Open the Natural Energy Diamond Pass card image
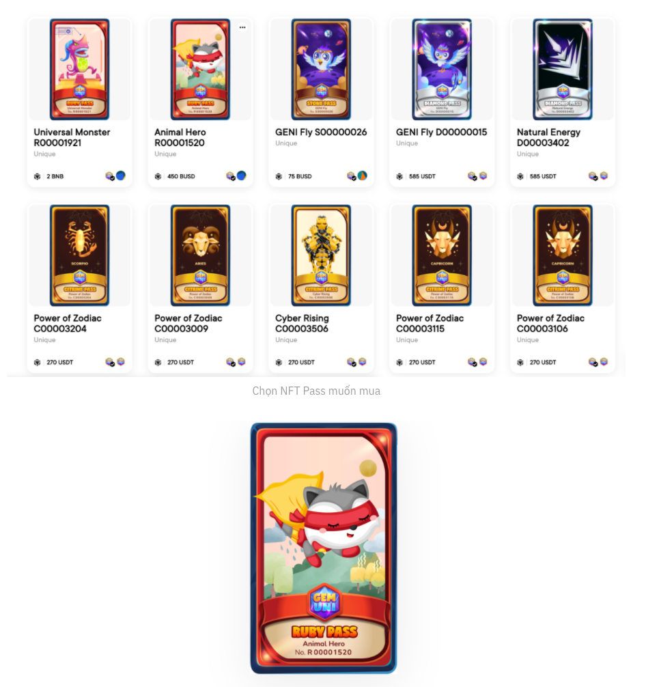 [x=563, y=69]
